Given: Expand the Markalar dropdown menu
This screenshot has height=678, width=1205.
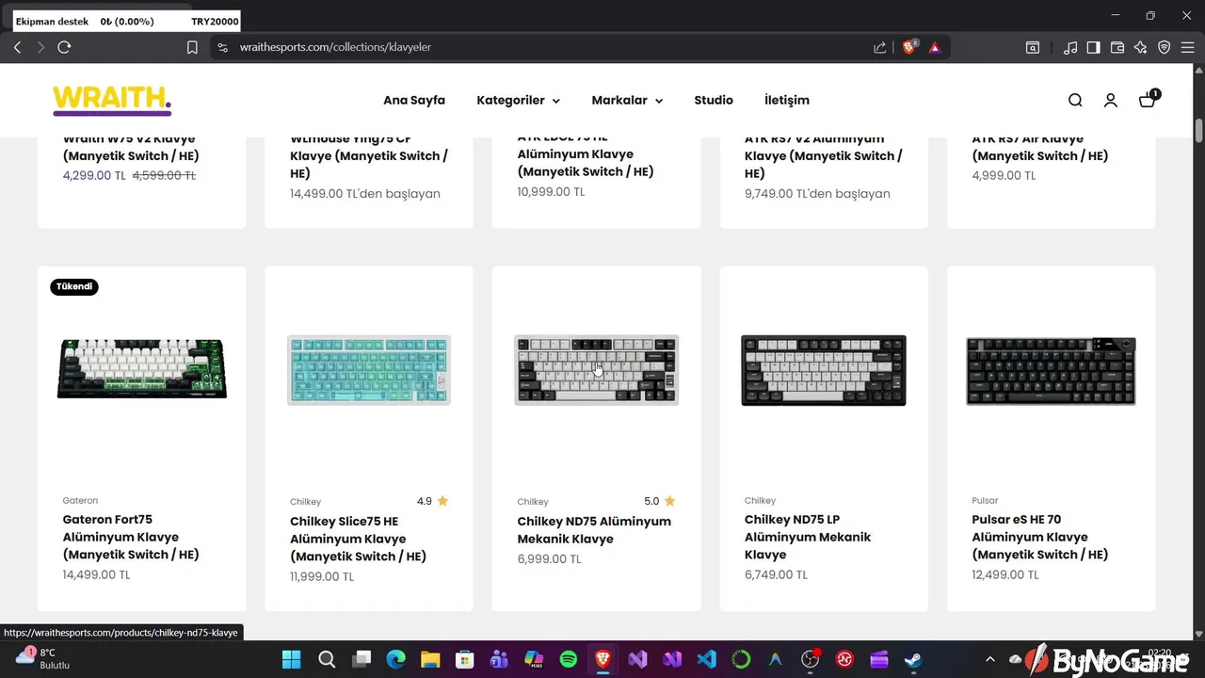Looking at the screenshot, I should pos(627,100).
